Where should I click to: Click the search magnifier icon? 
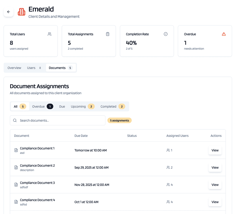(x=15, y=120)
